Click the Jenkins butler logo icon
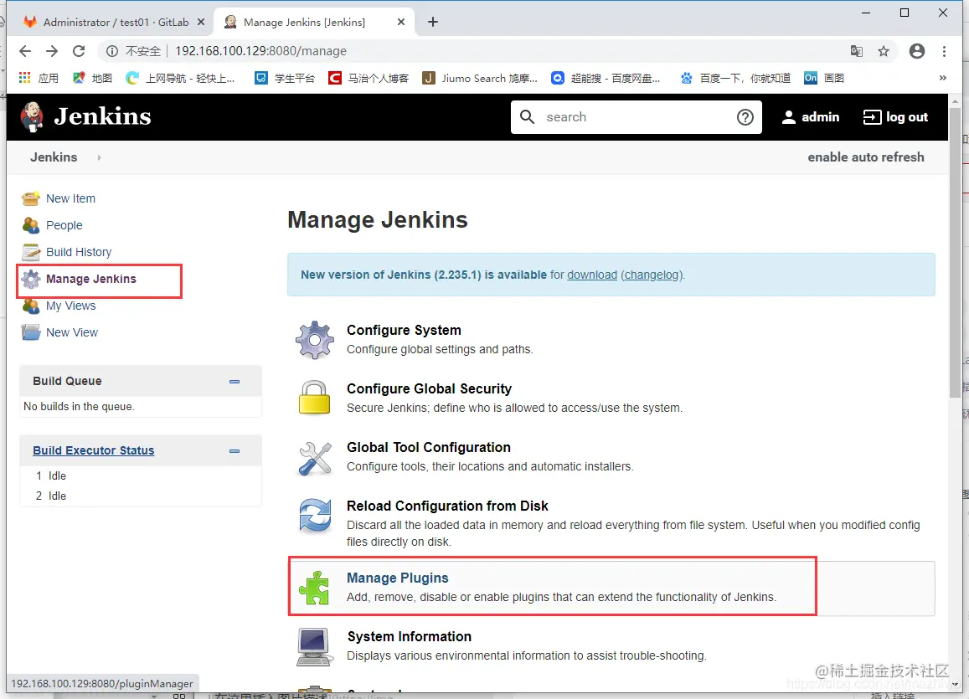 [32, 116]
